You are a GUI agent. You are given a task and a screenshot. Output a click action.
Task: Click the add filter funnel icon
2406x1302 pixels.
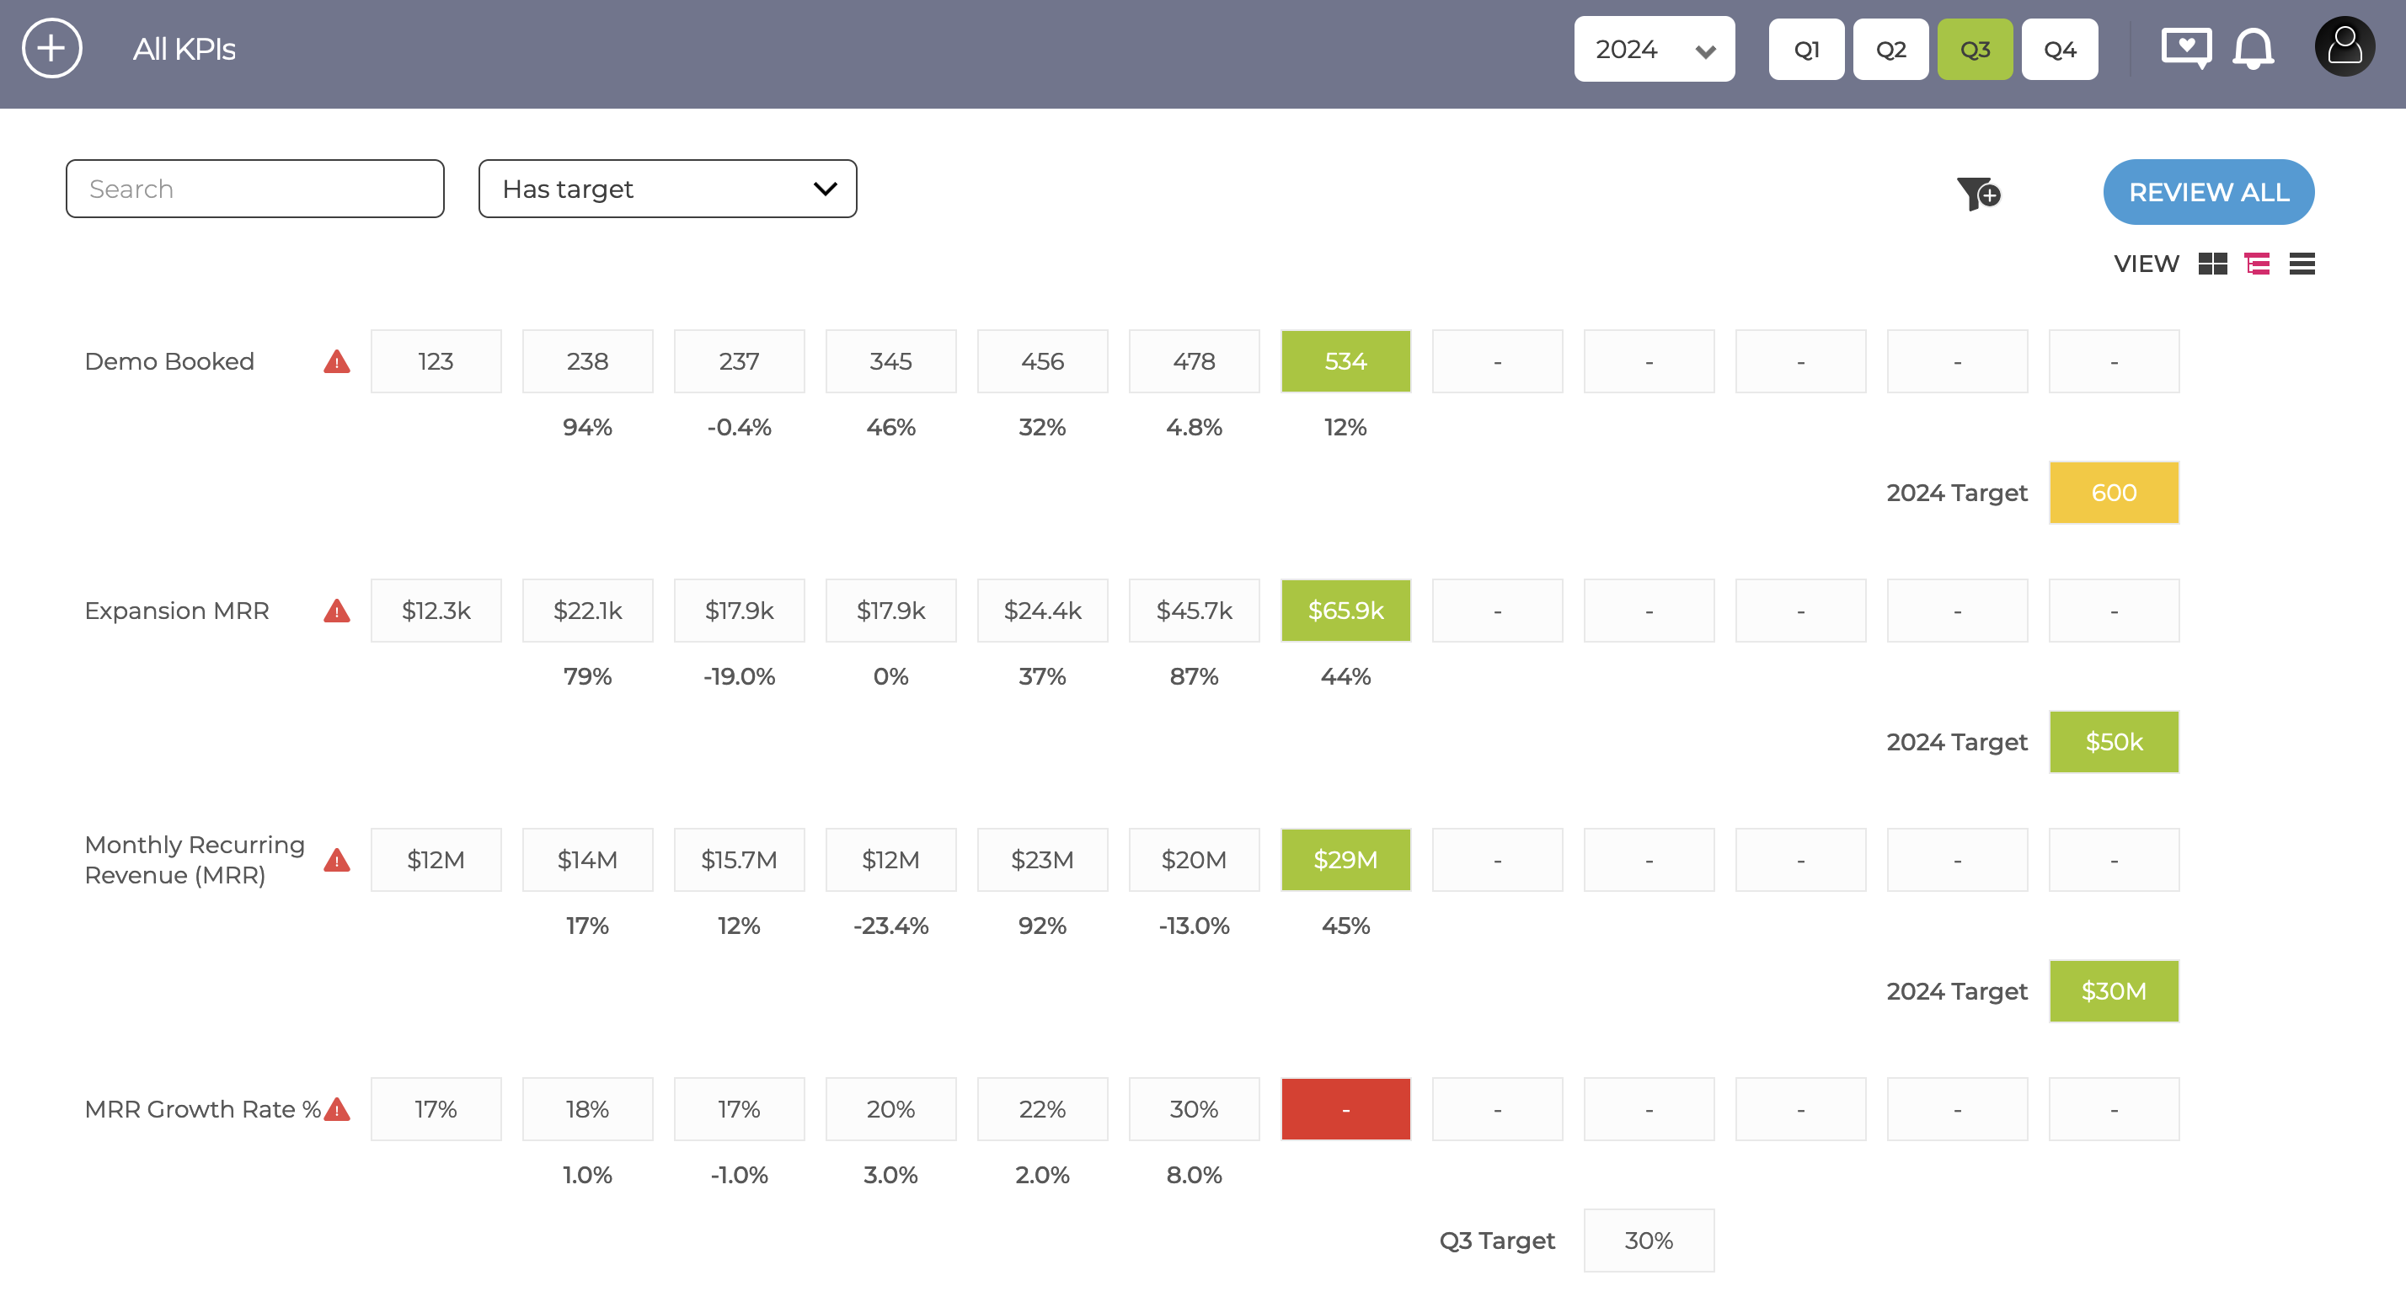1978,194
